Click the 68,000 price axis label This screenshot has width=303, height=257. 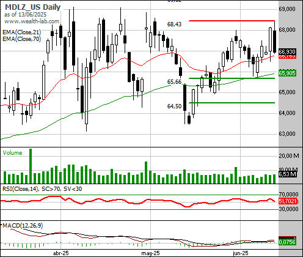[287, 30]
